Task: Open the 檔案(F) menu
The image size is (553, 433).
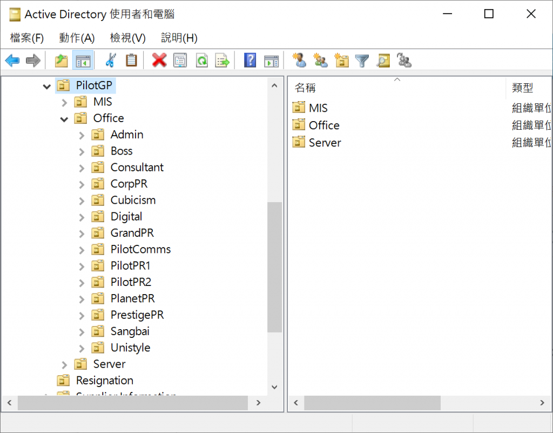Action: tap(27, 38)
